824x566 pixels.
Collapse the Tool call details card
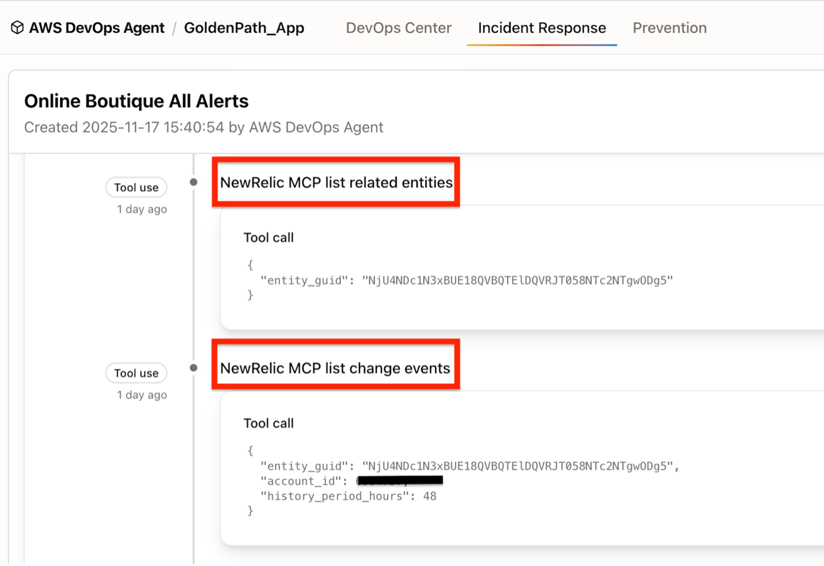[269, 237]
